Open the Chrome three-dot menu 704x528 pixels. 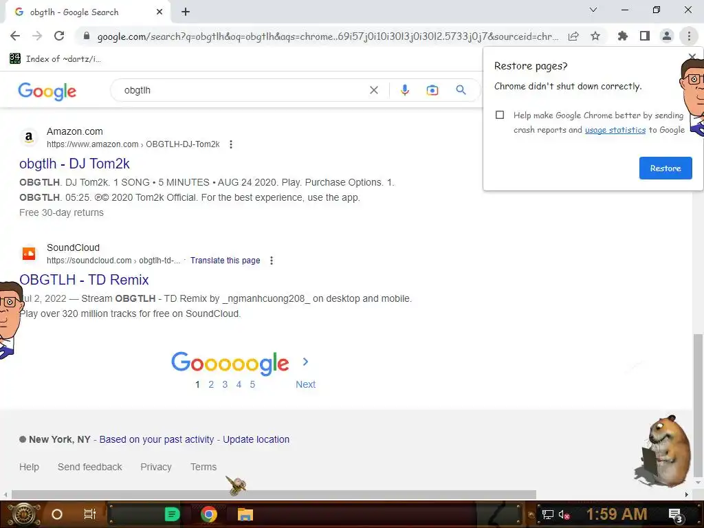click(x=689, y=36)
